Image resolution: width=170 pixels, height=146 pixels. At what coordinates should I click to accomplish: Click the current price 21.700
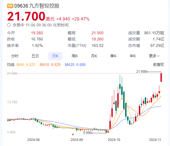pos(26,16)
